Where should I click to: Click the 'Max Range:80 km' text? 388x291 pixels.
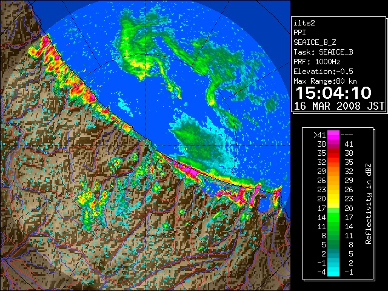[x=326, y=81]
